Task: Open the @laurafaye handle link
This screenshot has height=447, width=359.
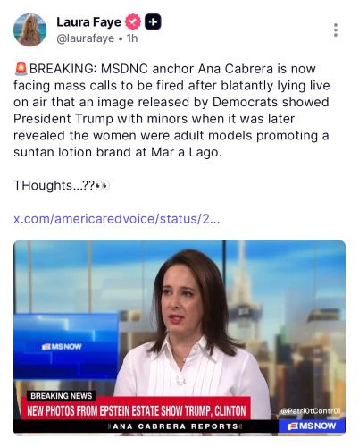Action: 85,38
